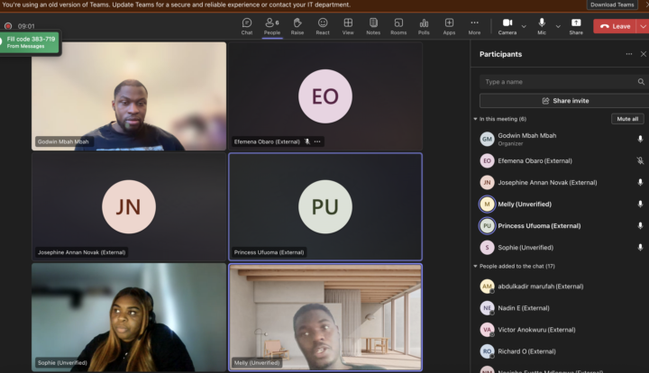The image size is (649, 373).
Task: Click the Share screen icon
Action: point(576,25)
